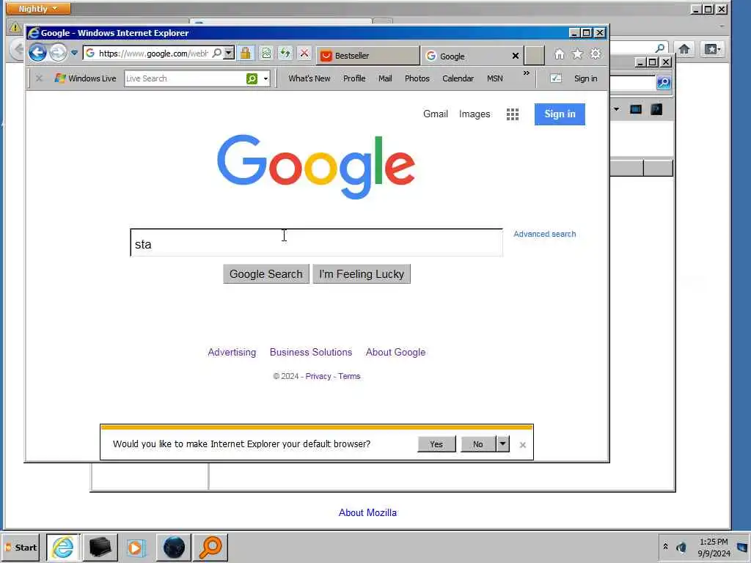Go back with IE back arrow

click(37, 52)
